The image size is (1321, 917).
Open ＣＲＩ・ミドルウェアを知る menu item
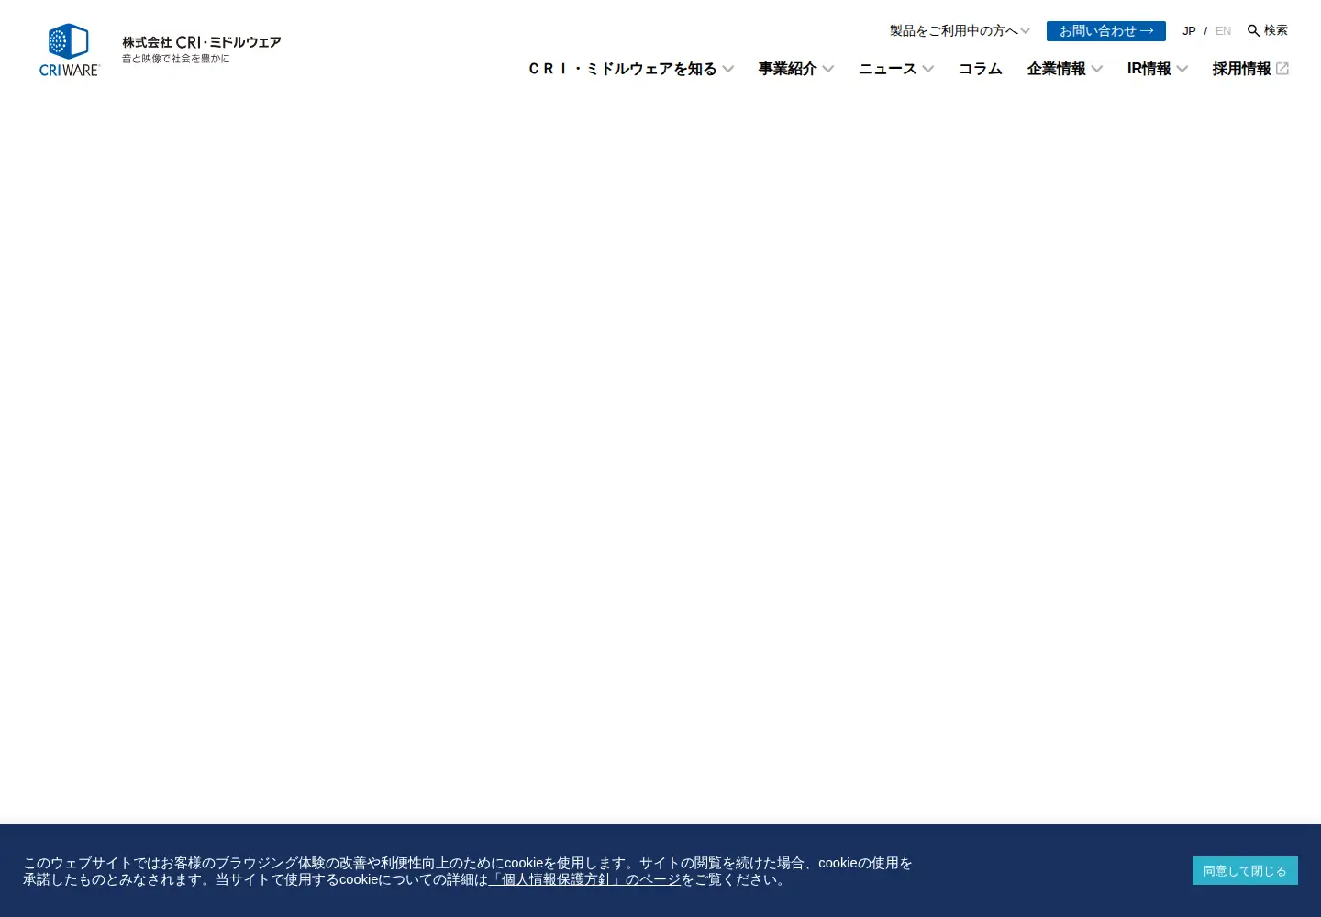point(622,69)
